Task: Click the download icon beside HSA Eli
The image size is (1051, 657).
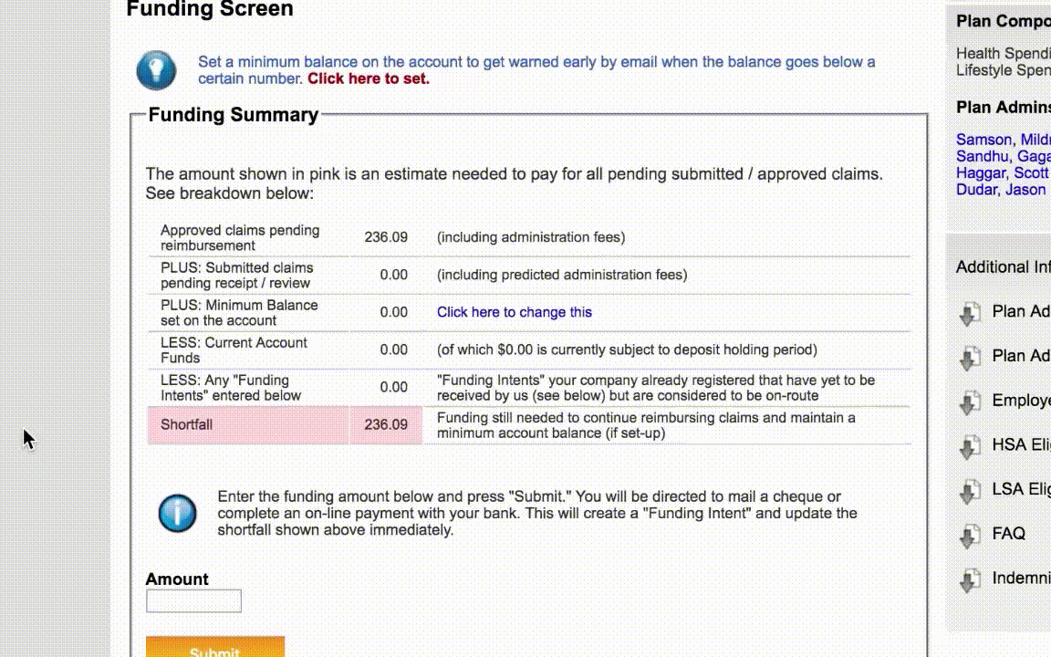Action: click(969, 446)
